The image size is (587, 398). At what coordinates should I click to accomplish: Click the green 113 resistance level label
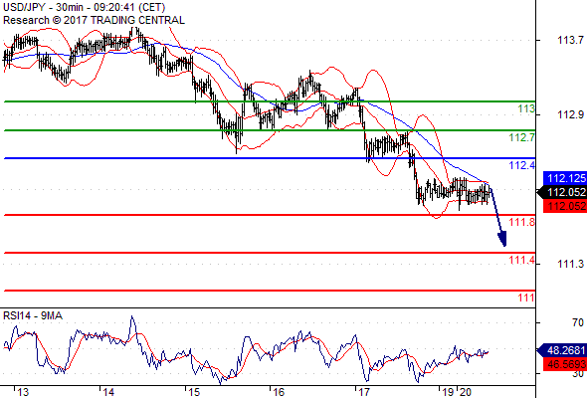526,109
